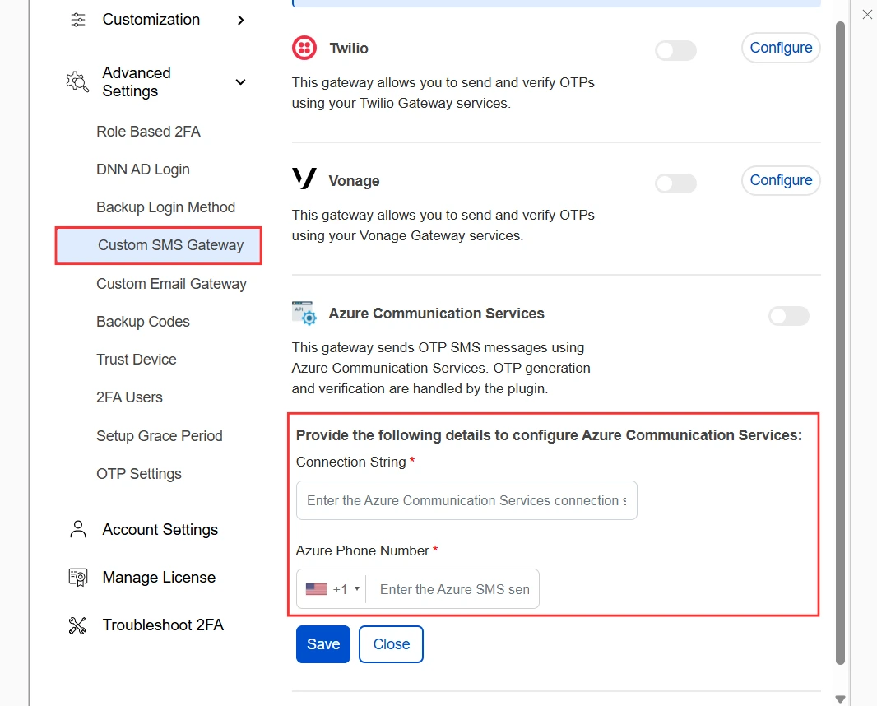
Task: Click the Vonage gateway name
Action: (x=354, y=181)
